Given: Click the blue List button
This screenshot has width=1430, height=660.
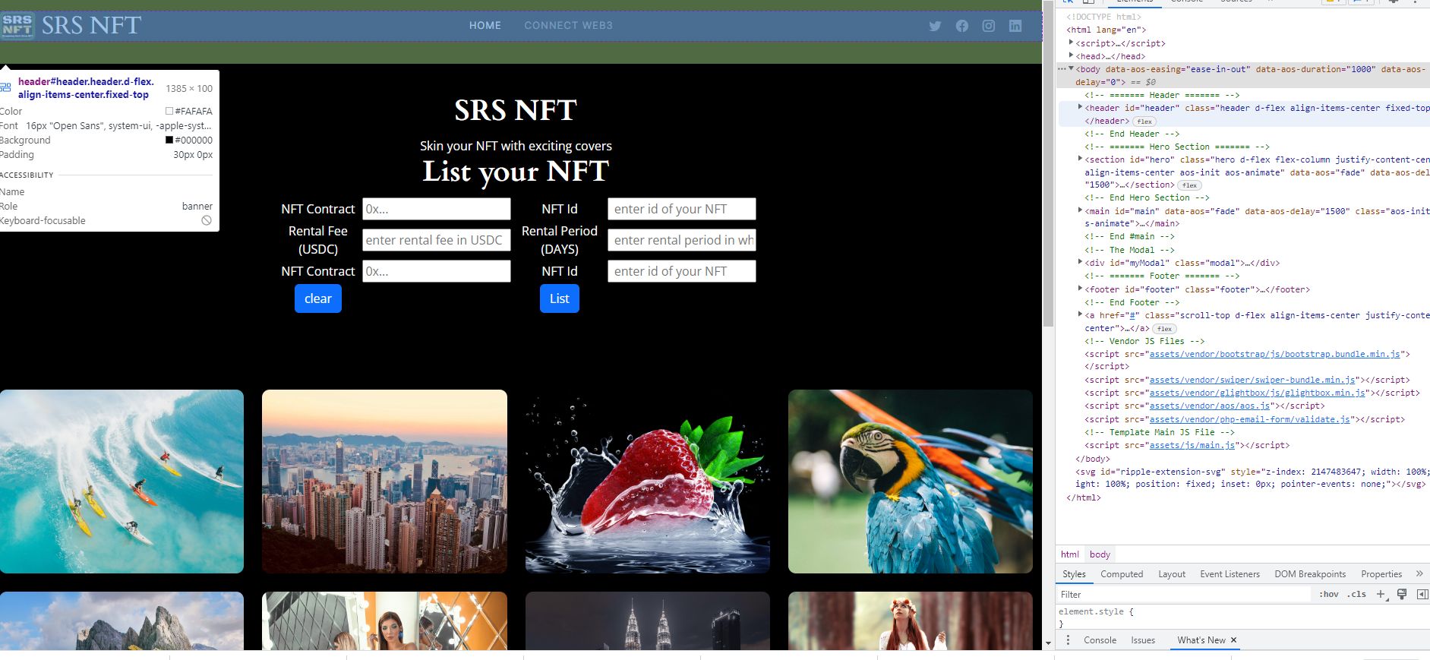Looking at the screenshot, I should coord(560,298).
